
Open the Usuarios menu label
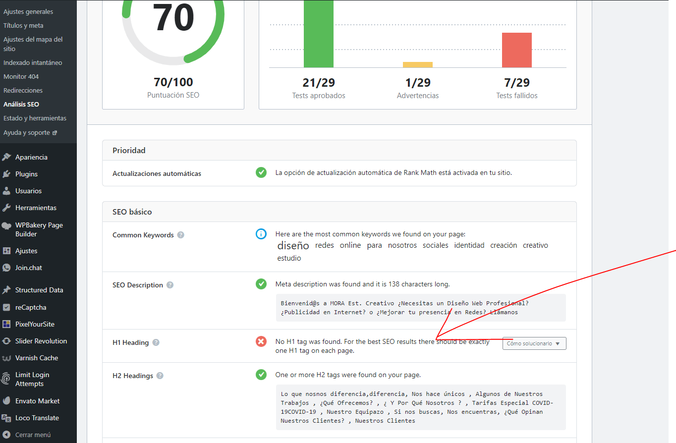(28, 191)
